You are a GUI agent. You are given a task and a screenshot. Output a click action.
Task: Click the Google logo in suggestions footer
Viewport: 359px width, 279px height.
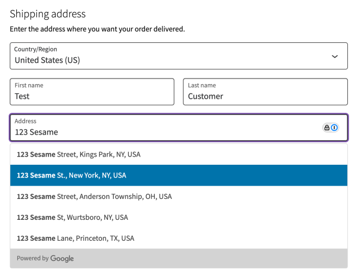point(62,259)
